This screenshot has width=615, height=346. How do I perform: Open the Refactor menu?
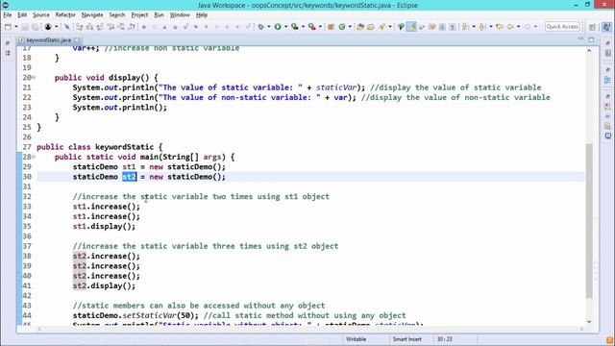tap(65, 15)
